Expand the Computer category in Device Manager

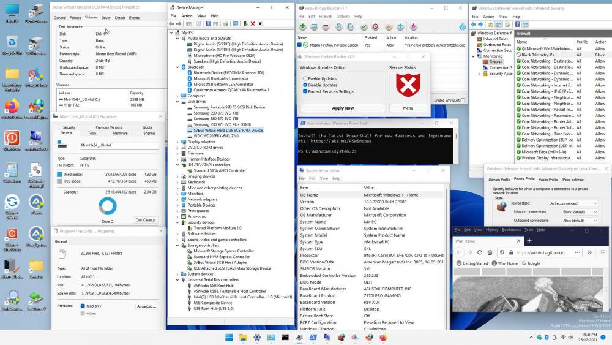177,96
